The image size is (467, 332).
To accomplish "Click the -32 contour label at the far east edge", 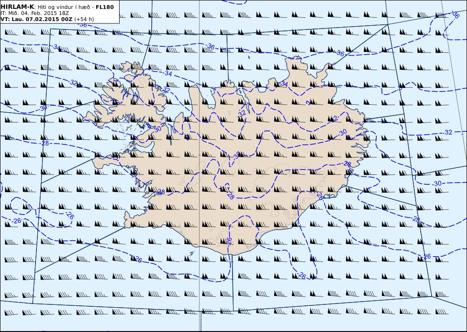I will 447,132.
